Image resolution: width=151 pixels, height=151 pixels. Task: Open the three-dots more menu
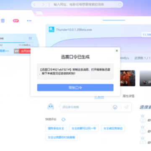point(29,21)
